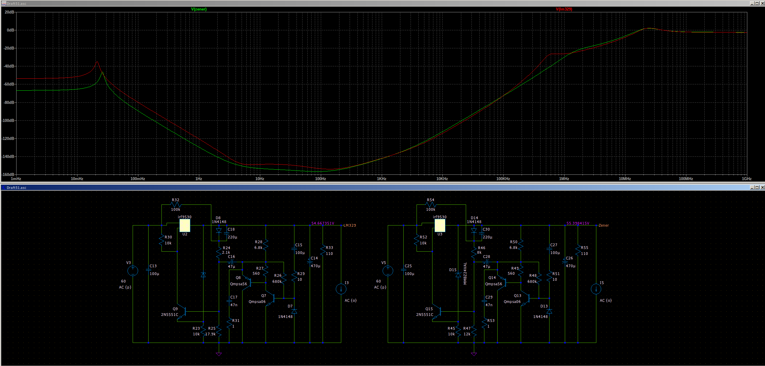765x366 pixels.
Task: Select the I5 current source symbol
Action: click(x=596, y=289)
